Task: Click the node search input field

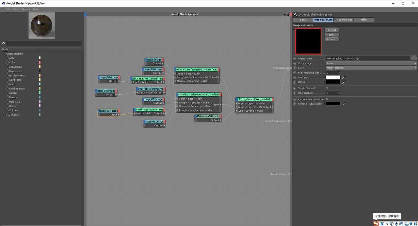Action: coord(44,43)
